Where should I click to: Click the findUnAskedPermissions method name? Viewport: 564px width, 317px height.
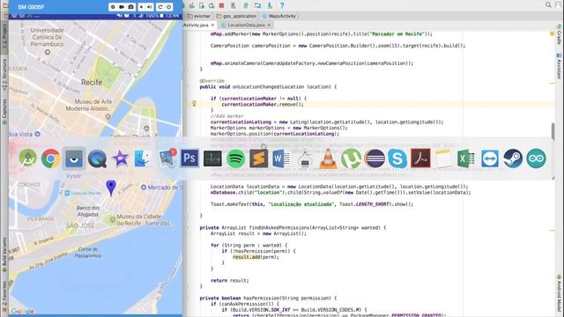point(279,227)
